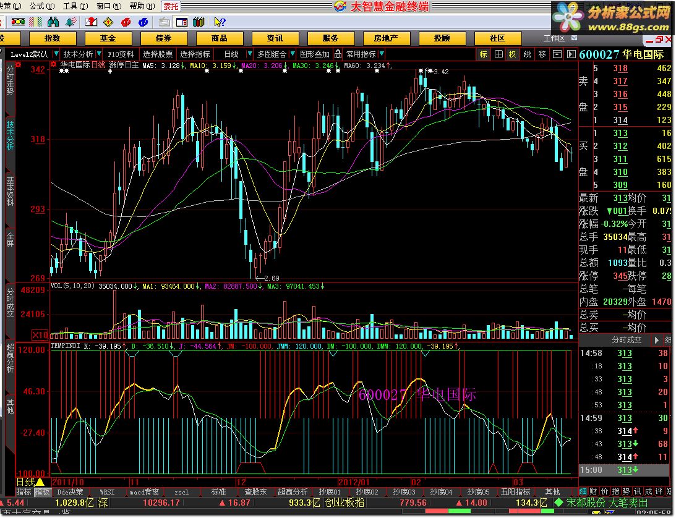Image resolution: width=676 pixels, height=518 pixels.
Task: Open the 帮助 menu
Action: click(142, 6)
